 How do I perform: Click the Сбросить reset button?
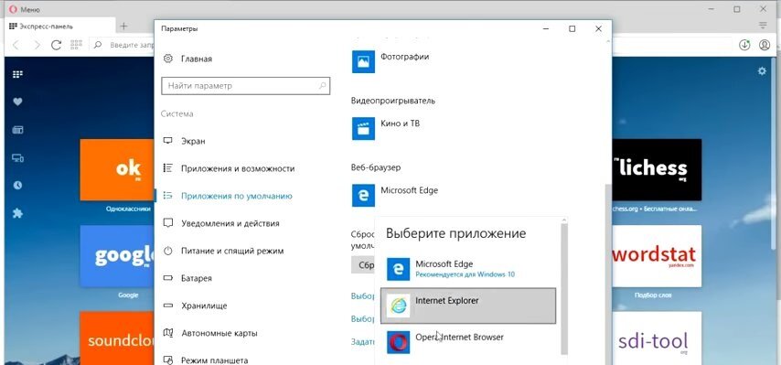[363, 265]
